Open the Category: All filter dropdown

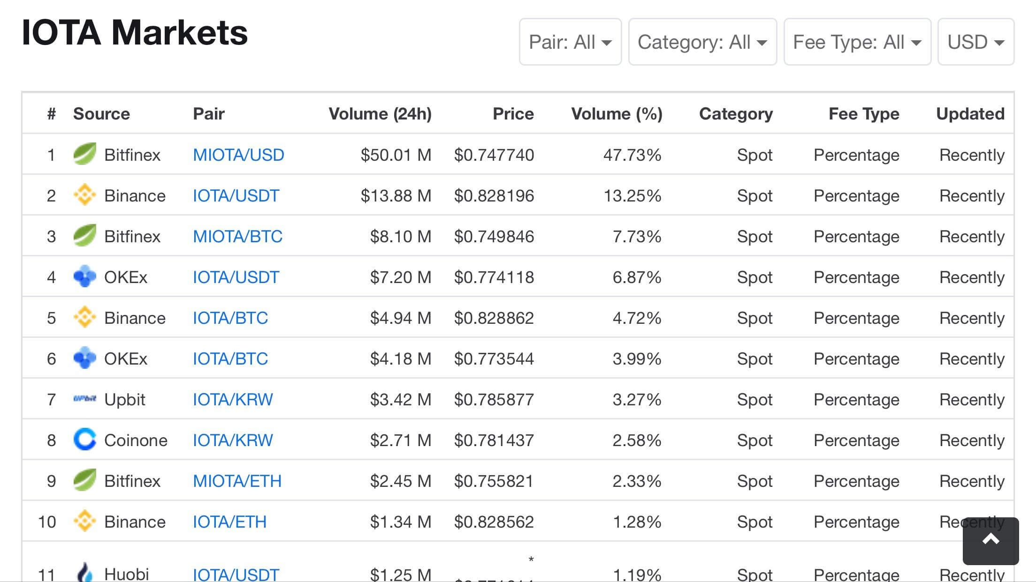[x=702, y=42]
